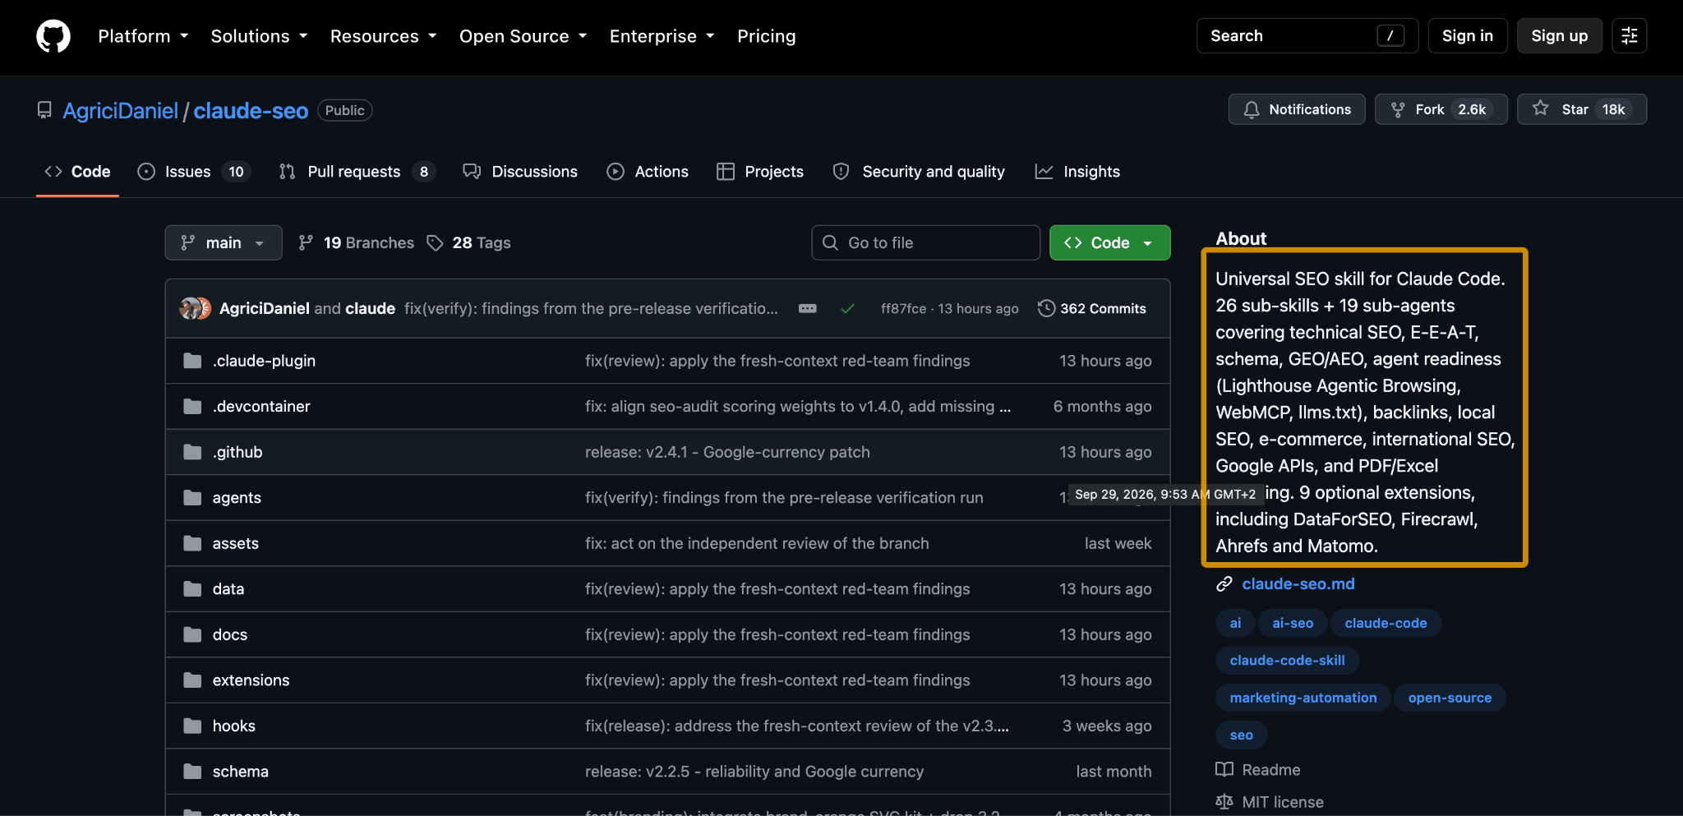Click the repository icon beside AgriciDaniel
This screenshot has height=816, width=1683.
click(x=44, y=110)
